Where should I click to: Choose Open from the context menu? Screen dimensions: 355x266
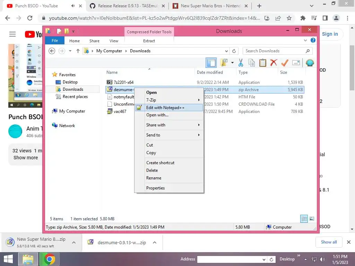[169, 92]
